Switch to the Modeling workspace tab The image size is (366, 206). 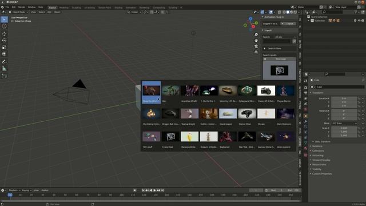(x=63, y=7)
